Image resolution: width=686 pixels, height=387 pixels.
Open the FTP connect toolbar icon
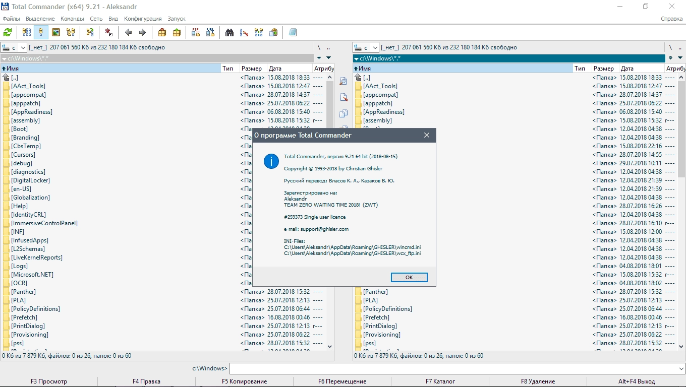[x=196, y=32]
